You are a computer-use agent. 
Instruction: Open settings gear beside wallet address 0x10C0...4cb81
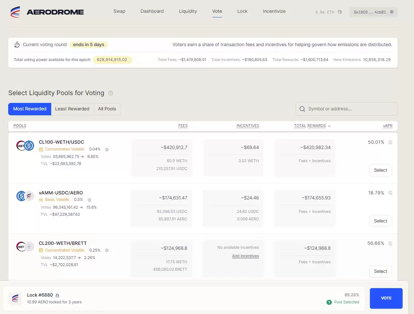(x=392, y=12)
